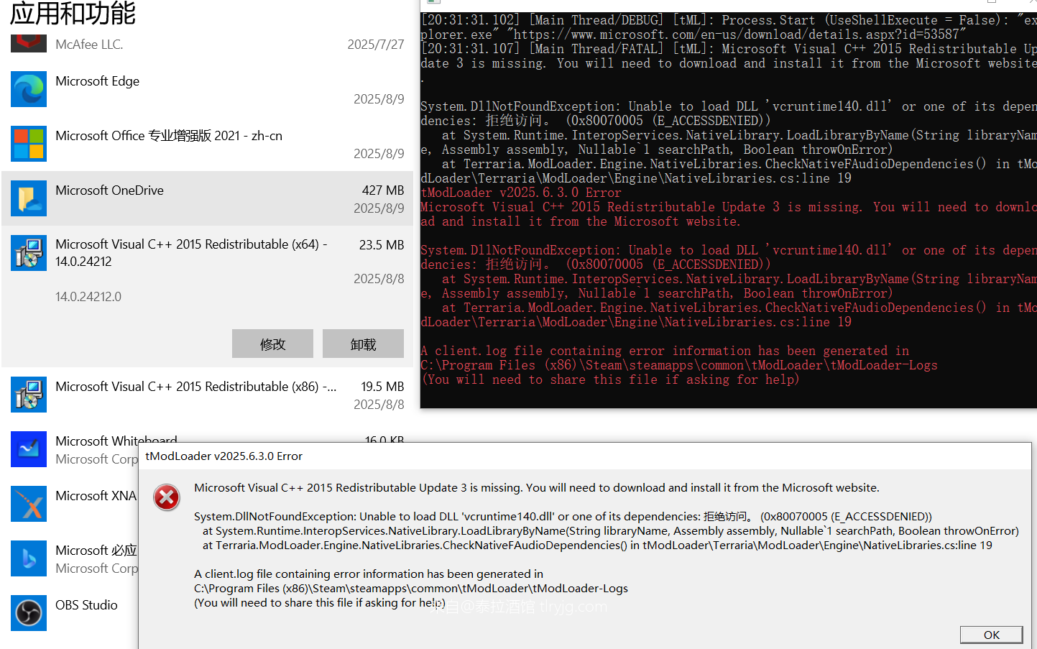Click the Microsoft OneDrive icon
This screenshot has width=1037, height=649.
click(29, 198)
